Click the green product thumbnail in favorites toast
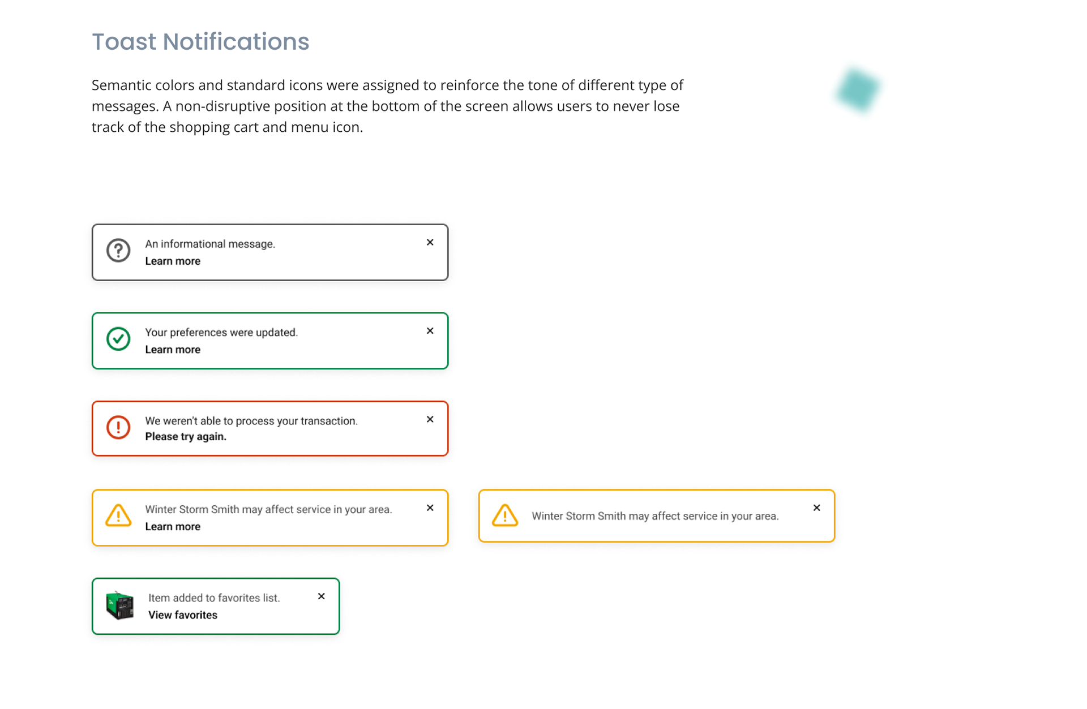The height and width of the screenshot is (709, 1087). pyautogui.click(x=120, y=605)
